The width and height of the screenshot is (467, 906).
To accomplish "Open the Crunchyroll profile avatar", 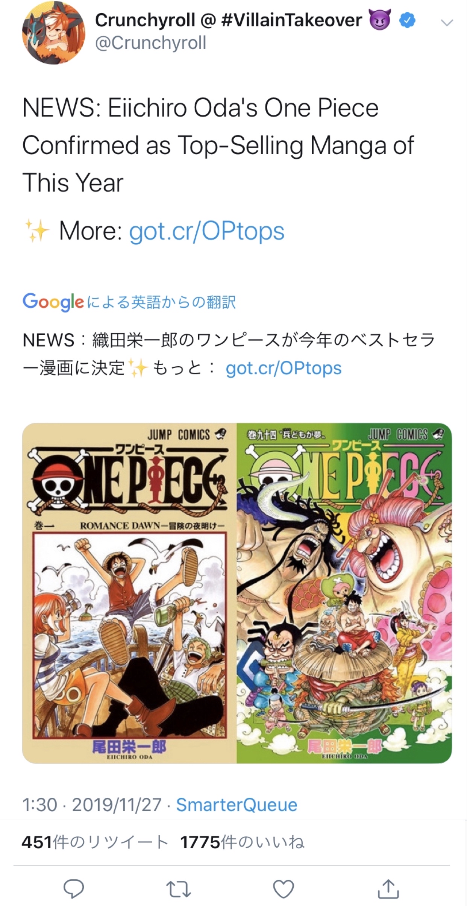I will click(x=53, y=33).
